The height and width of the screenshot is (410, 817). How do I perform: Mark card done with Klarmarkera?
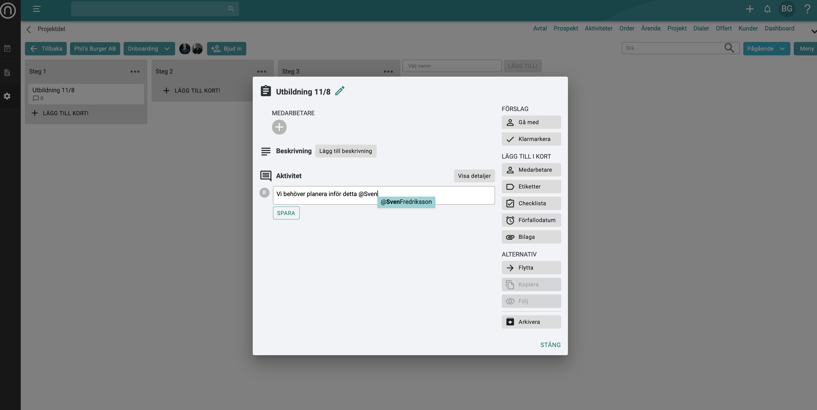click(531, 139)
